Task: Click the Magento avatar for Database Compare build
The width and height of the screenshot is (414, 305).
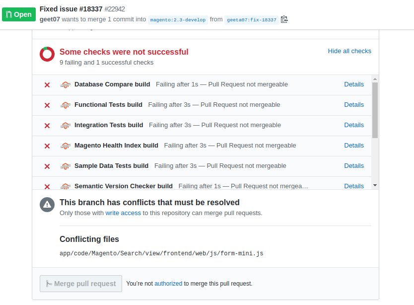Action: coord(65,85)
